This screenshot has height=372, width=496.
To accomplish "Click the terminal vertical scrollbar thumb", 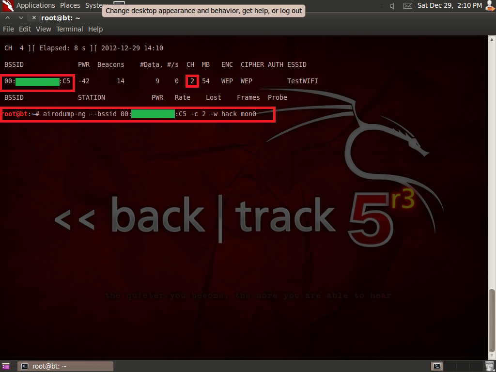I will tap(492, 321).
